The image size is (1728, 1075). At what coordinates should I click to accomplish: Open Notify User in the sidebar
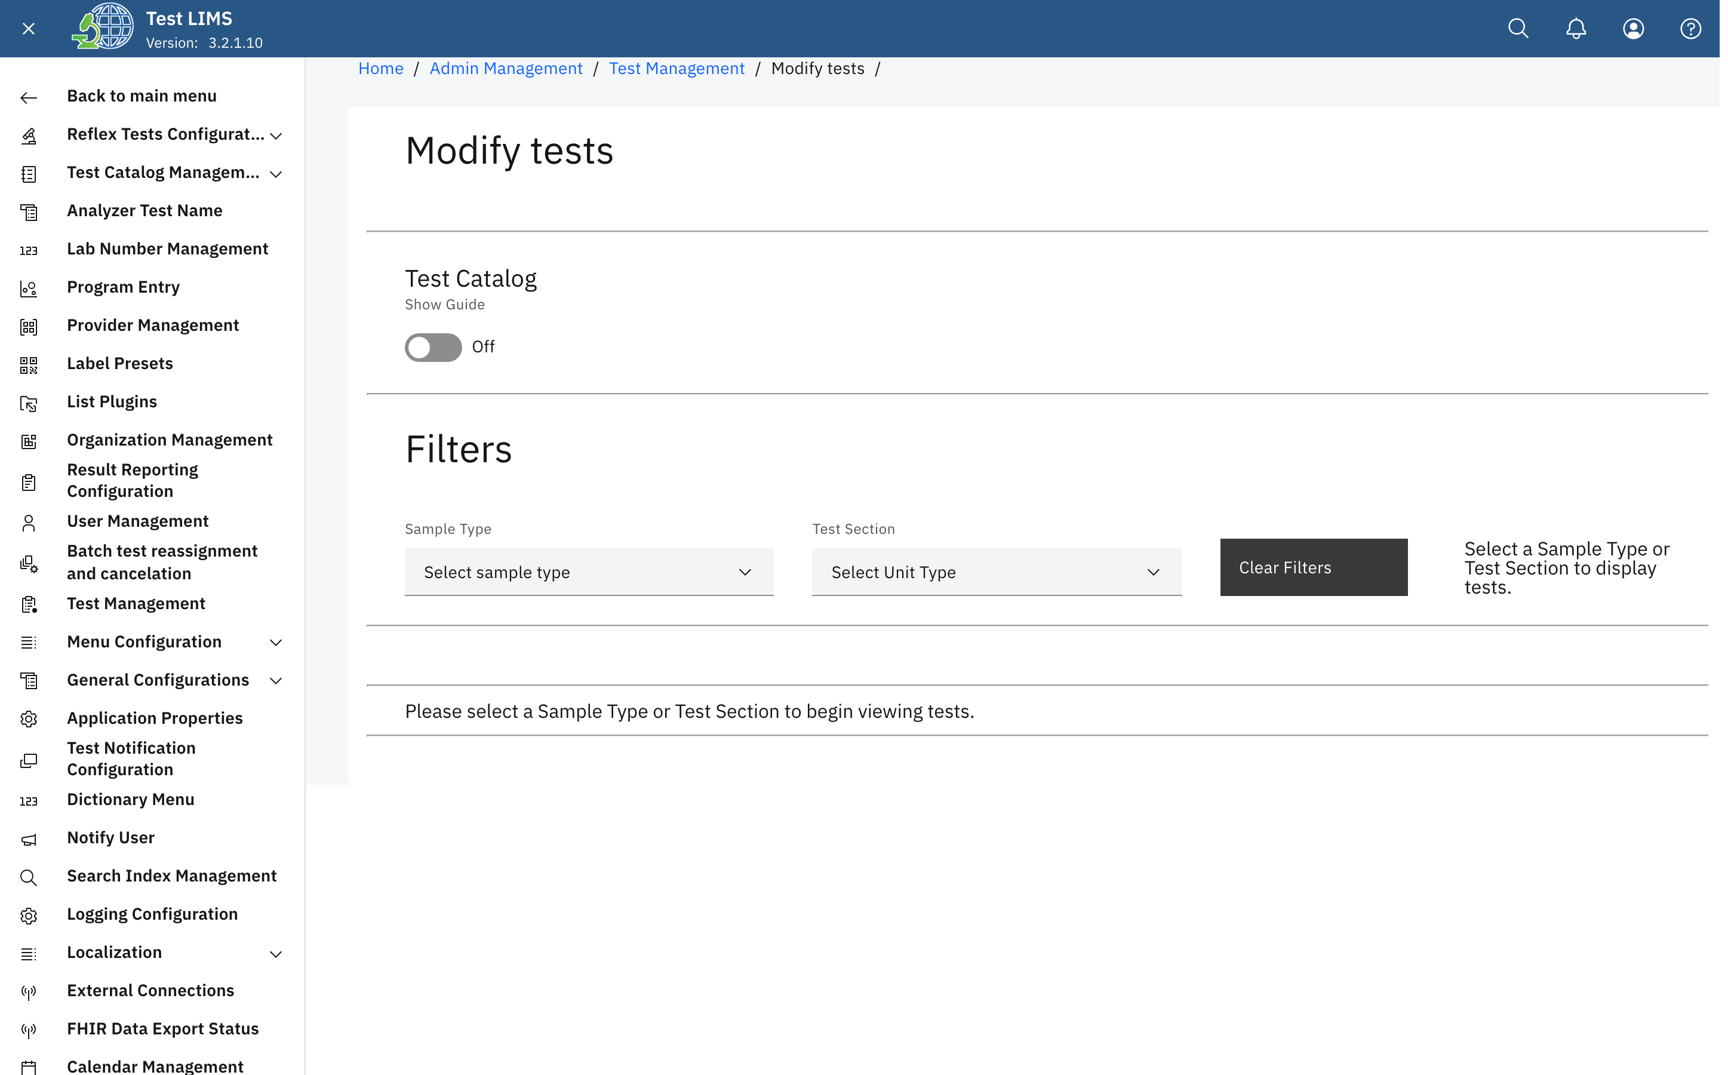[110, 837]
